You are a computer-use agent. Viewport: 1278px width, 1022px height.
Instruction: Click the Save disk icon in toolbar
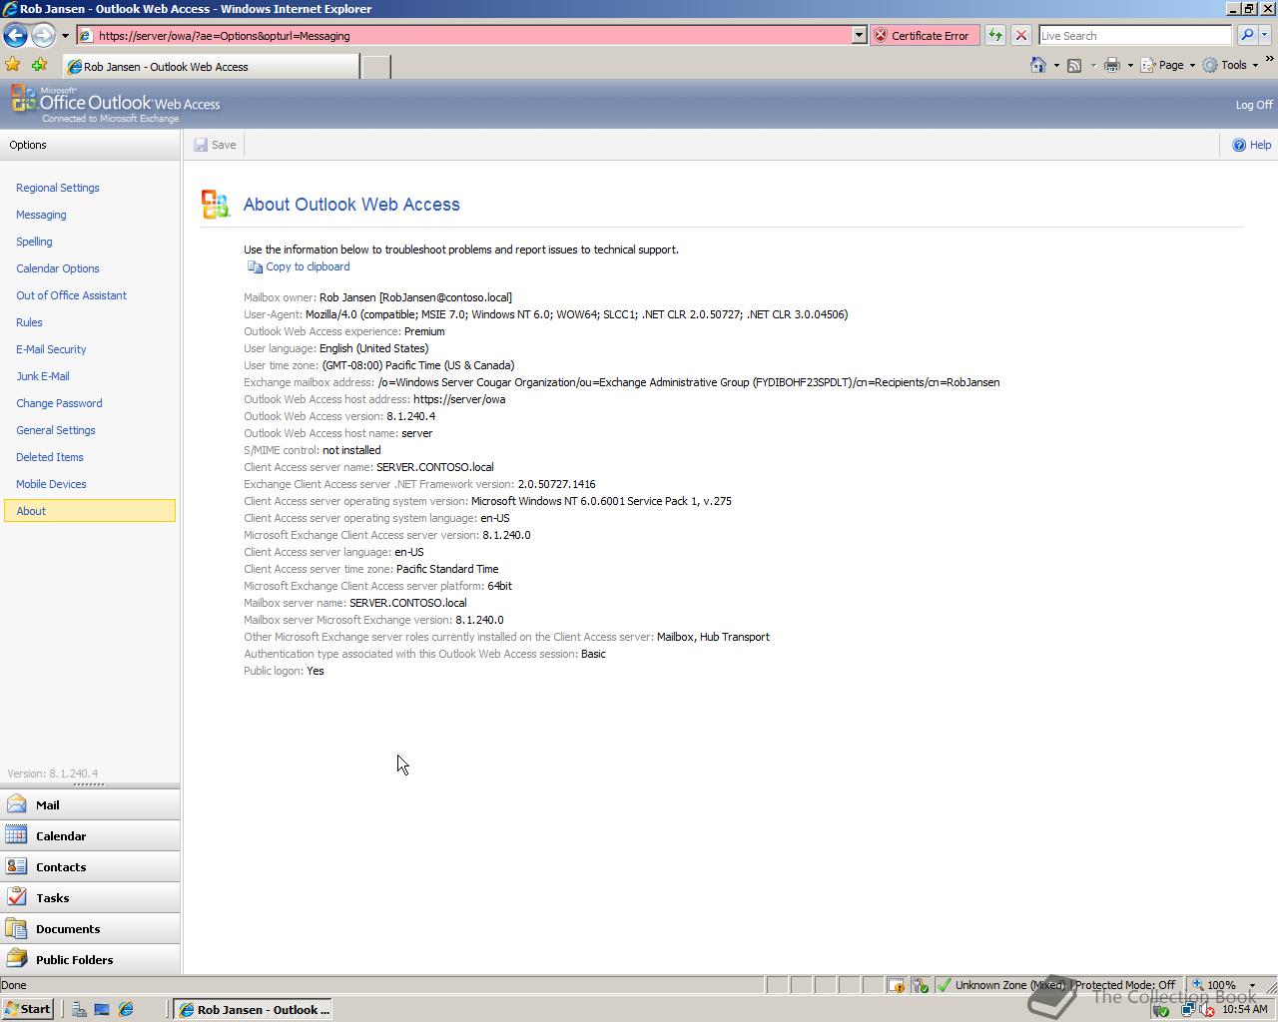pyautogui.click(x=201, y=145)
